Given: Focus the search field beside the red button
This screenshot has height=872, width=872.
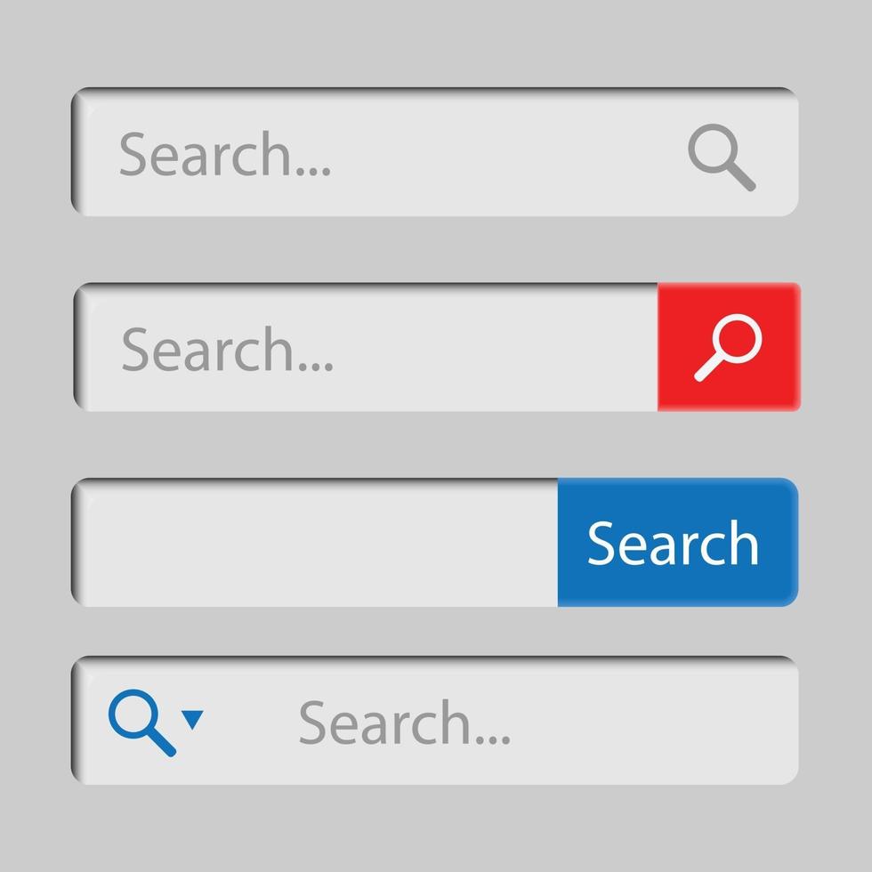Looking at the screenshot, I should (366, 348).
